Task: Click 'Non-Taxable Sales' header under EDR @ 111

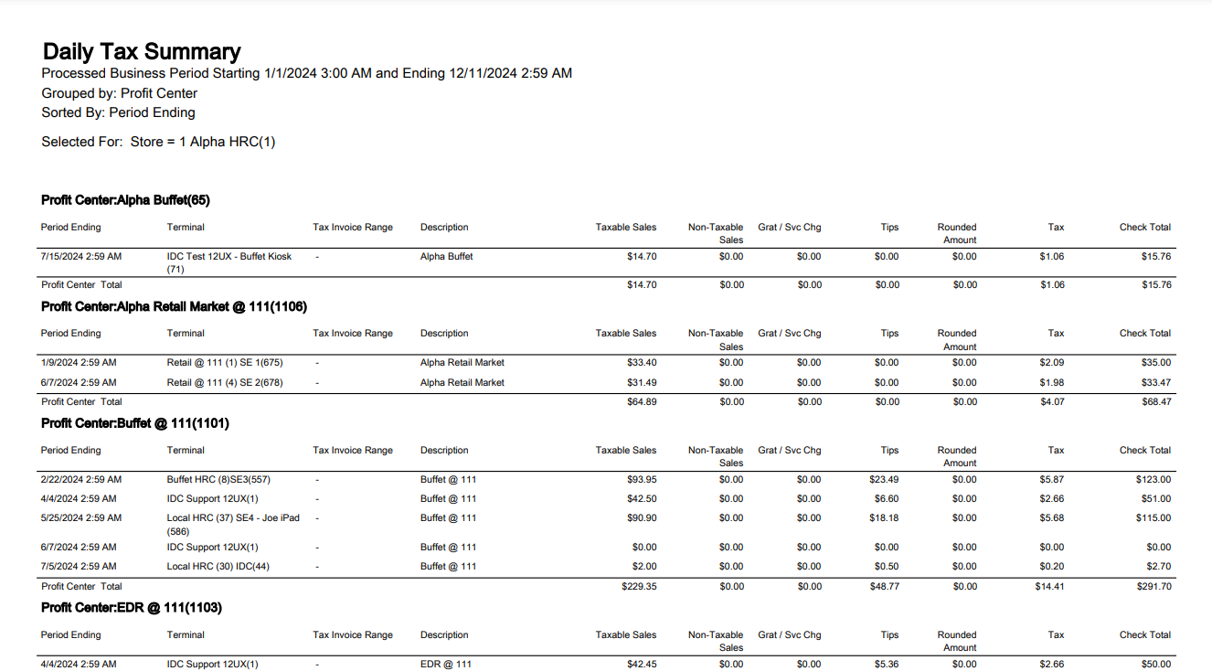Action: click(717, 641)
